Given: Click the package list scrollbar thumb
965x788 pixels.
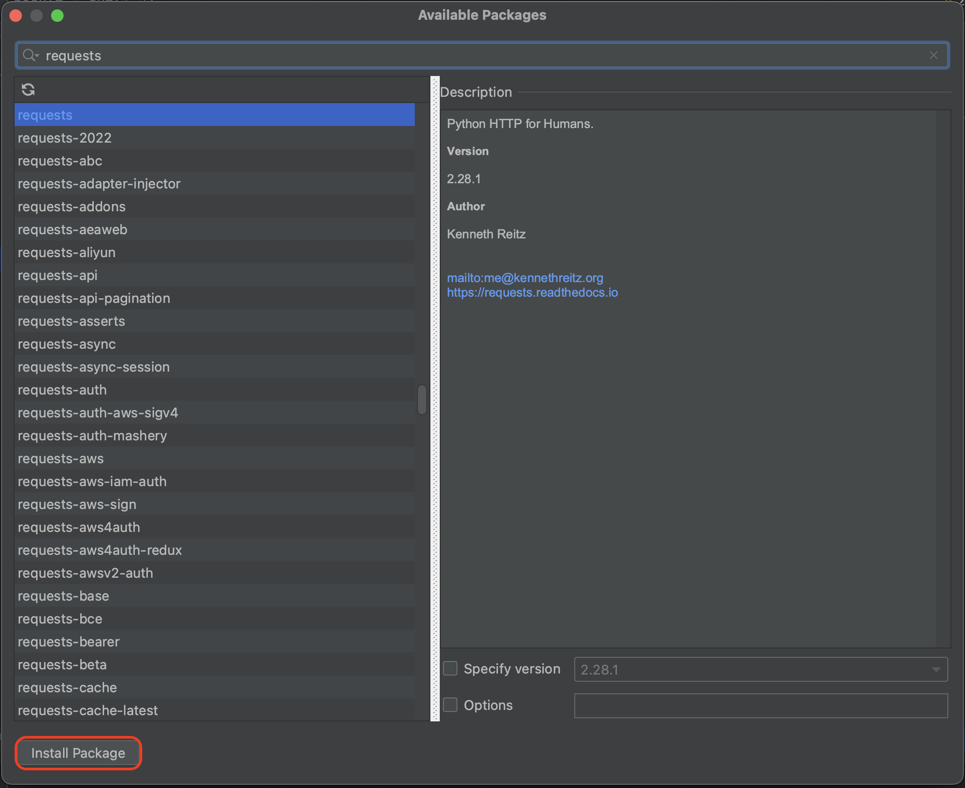Looking at the screenshot, I should point(422,400).
